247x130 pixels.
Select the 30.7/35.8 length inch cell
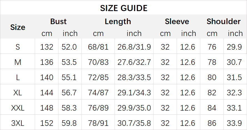coord(134,123)
